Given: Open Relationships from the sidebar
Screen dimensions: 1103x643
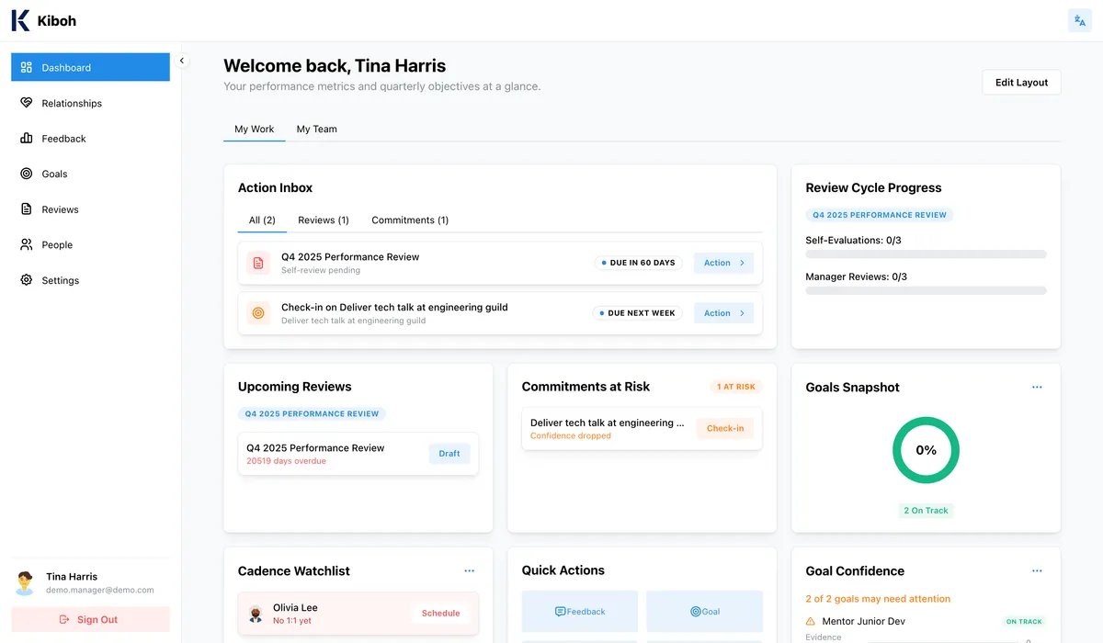Looking at the screenshot, I should 71,103.
